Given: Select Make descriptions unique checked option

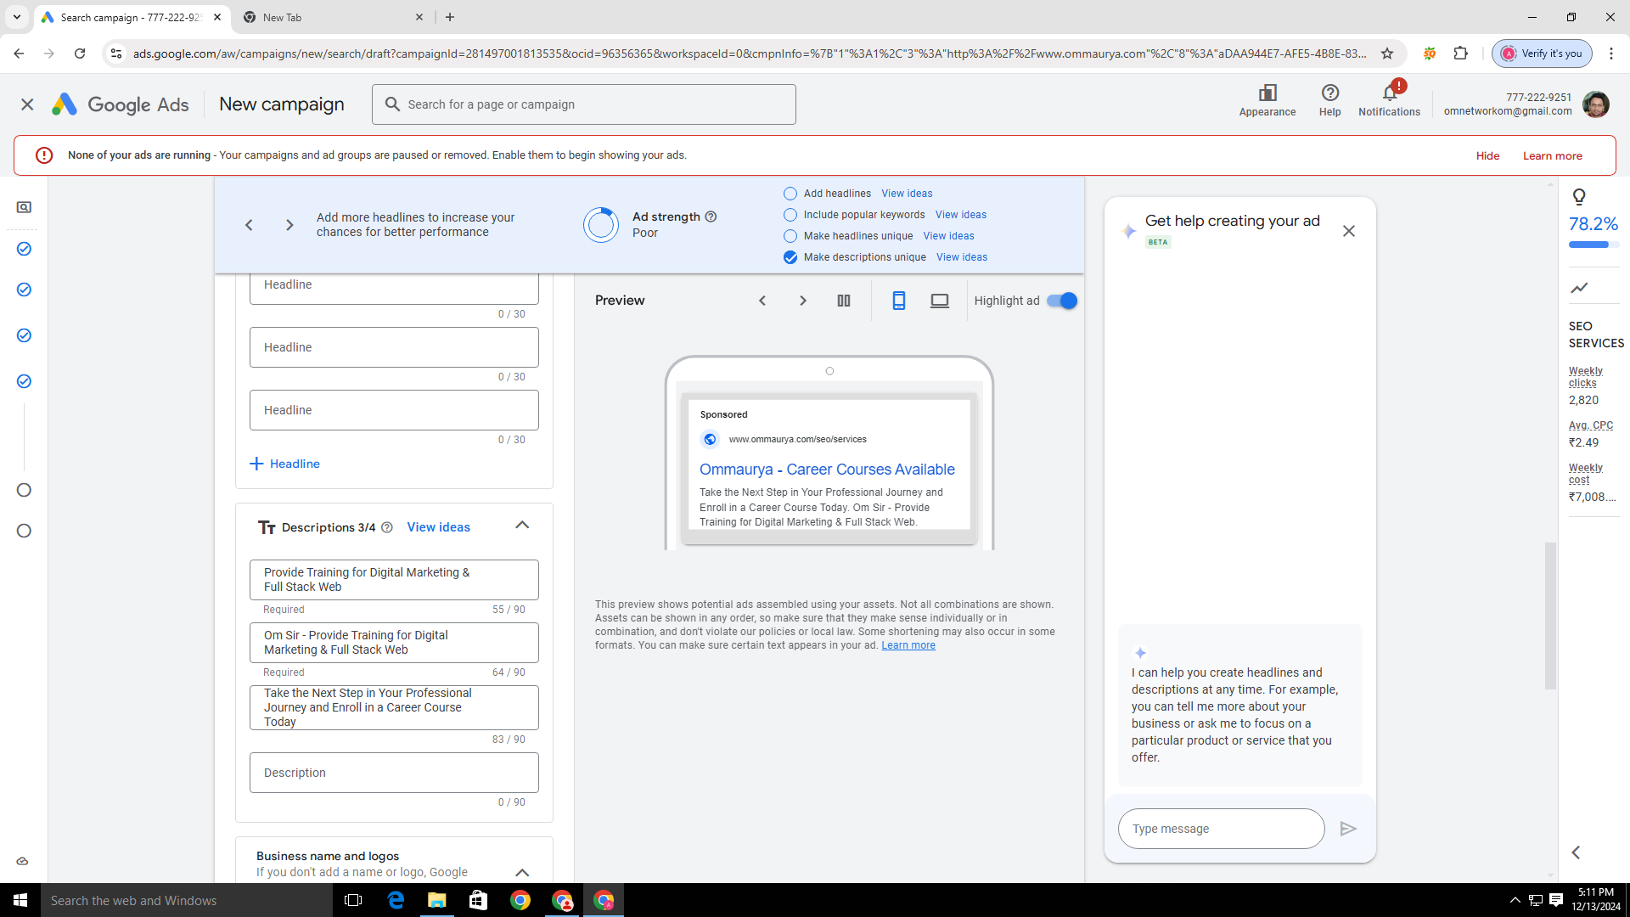Looking at the screenshot, I should [790, 257].
